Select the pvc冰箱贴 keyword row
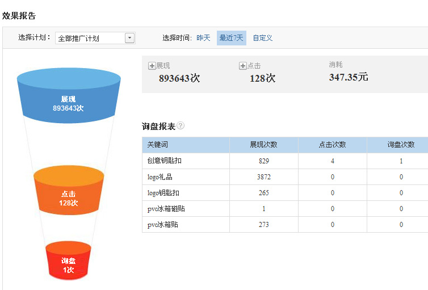Screen dimensions: 428x290 coord(285,225)
